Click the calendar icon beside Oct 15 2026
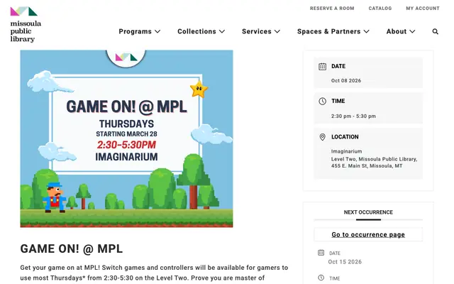The height and width of the screenshot is (284, 454). point(321,253)
